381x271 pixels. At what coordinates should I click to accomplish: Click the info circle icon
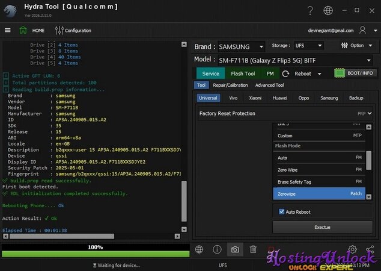click(217, 249)
